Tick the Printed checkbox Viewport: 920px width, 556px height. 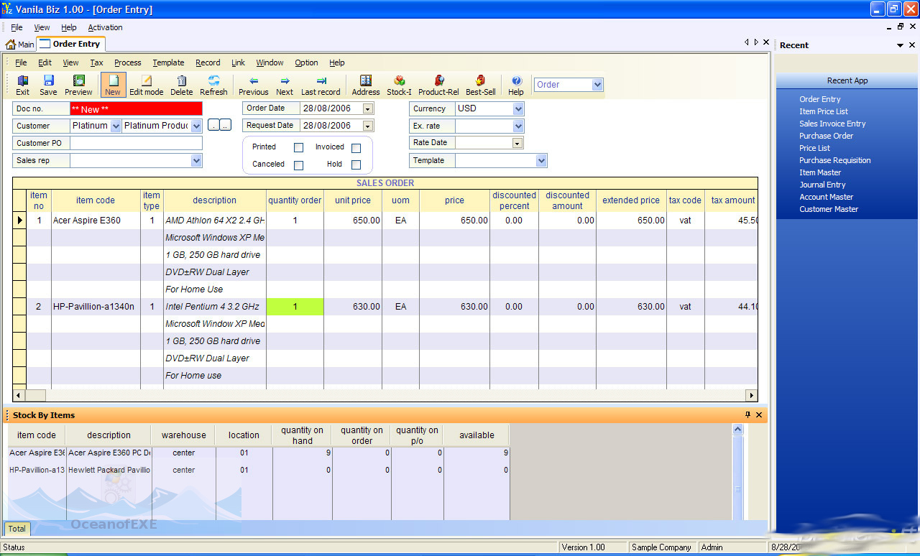[298, 147]
